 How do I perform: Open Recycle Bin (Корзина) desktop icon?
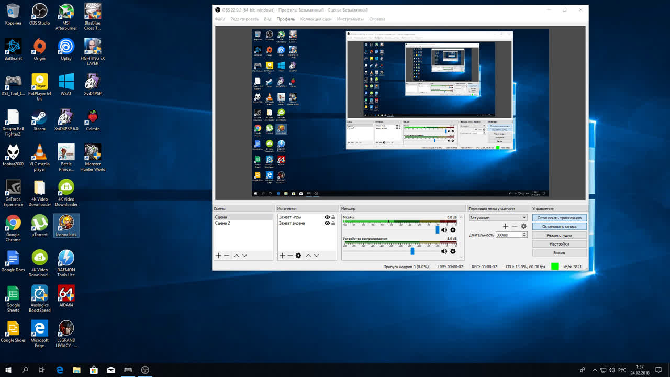[x=13, y=15]
